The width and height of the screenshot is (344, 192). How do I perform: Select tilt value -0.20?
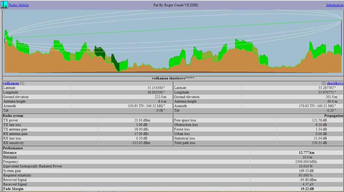(x=330, y=110)
